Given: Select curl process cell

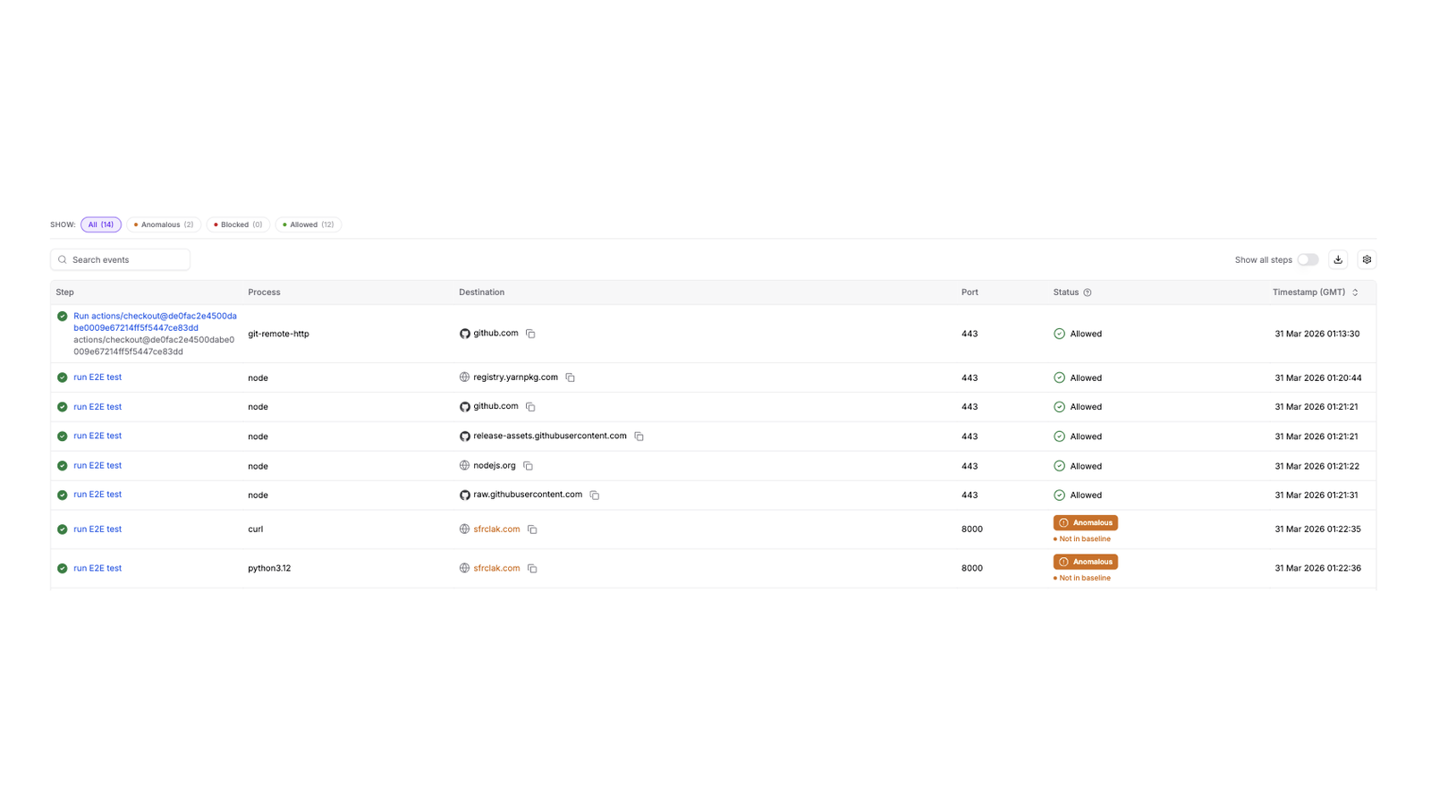Looking at the screenshot, I should pos(256,530).
